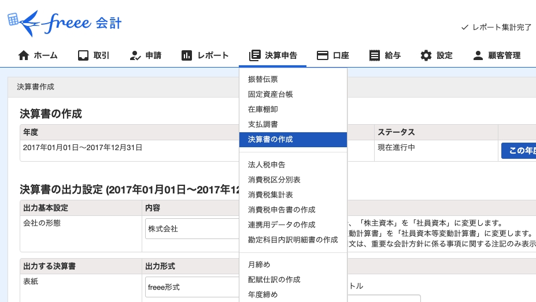Click the ホーム house icon
The height and width of the screenshot is (302, 536).
tap(24, 55)
